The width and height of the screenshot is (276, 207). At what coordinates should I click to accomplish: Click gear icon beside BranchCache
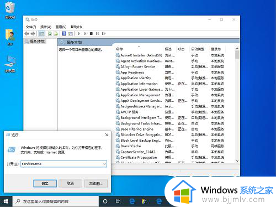[x=118, y=146]
